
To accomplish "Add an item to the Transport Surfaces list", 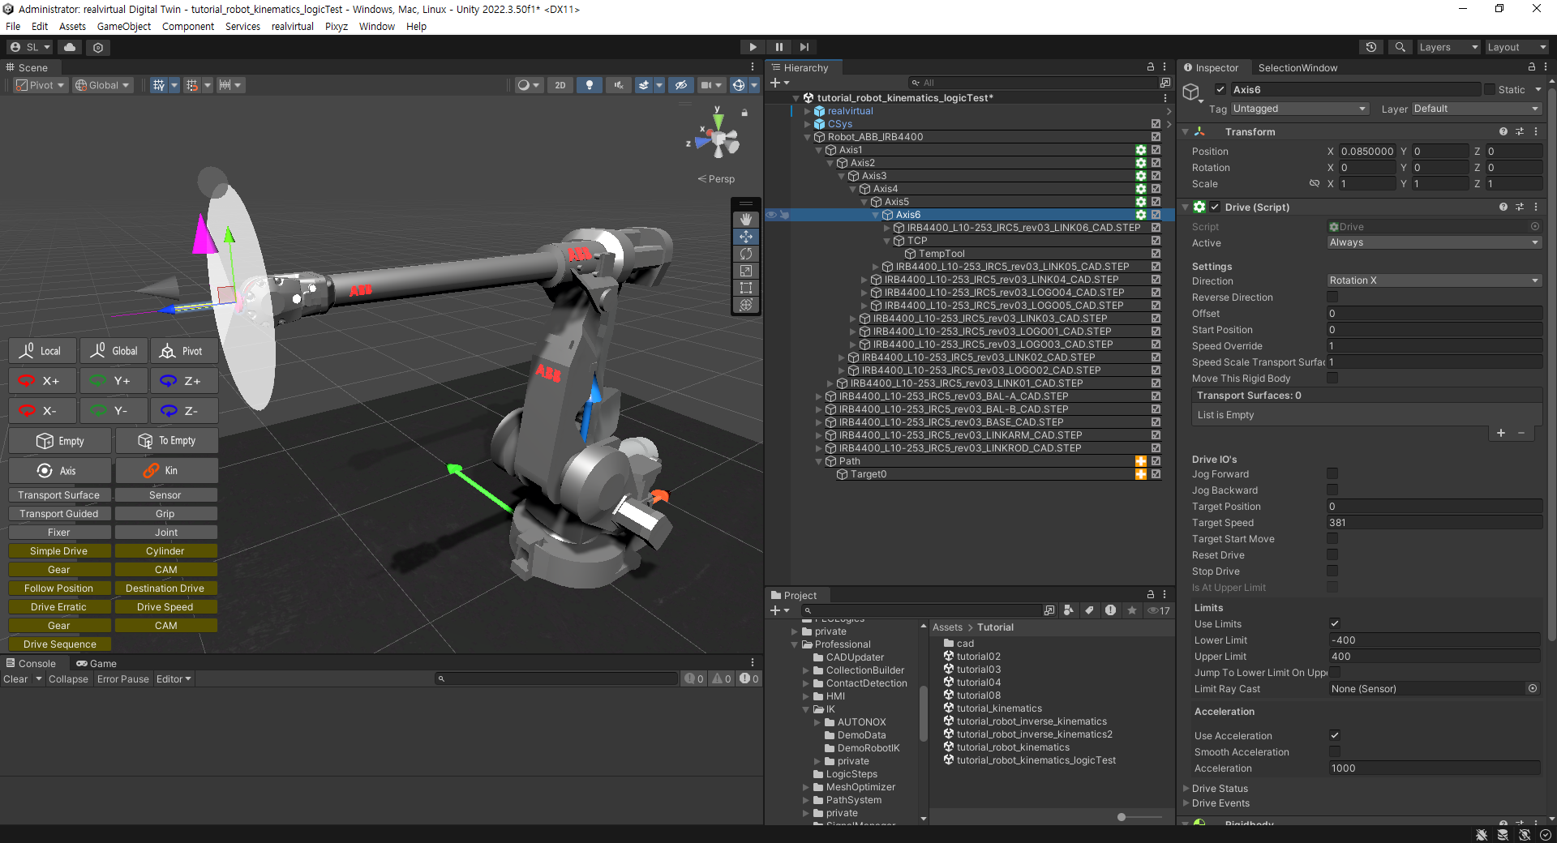I will pos(1501,433).
